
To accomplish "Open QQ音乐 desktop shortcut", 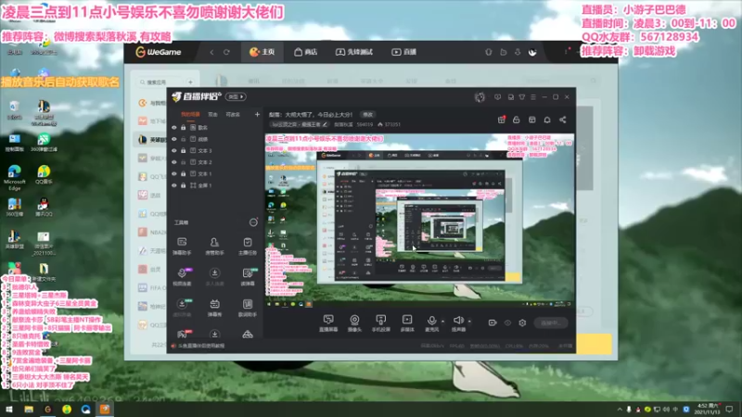I will click(44, 174).
